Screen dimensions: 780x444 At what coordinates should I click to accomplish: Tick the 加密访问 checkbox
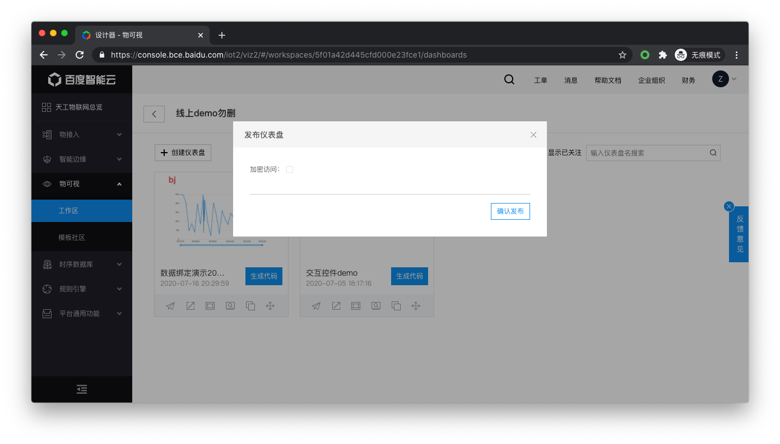click(x=290, y=169)
